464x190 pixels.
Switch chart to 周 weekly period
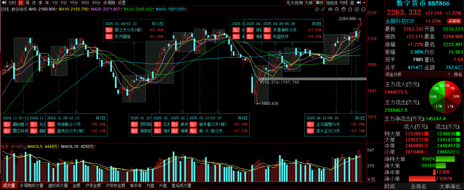27,3
